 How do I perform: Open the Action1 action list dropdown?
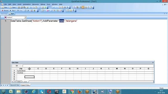click(x=25, y=17)
